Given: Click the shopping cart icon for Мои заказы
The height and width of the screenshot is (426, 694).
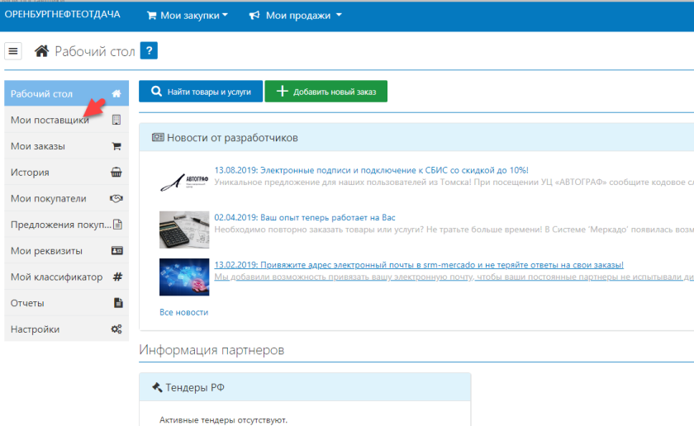Looking at the screenshot, I should point(116,146).
